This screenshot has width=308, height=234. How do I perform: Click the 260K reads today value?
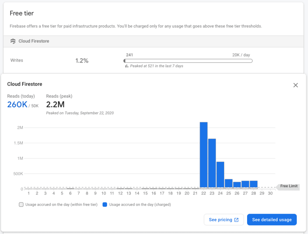coord(17,105)
